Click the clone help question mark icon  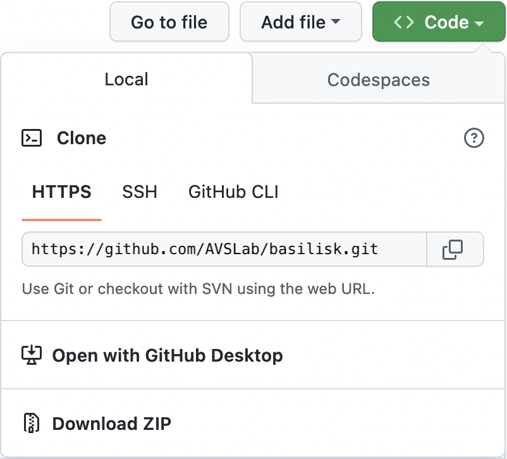tap(473, 138)
